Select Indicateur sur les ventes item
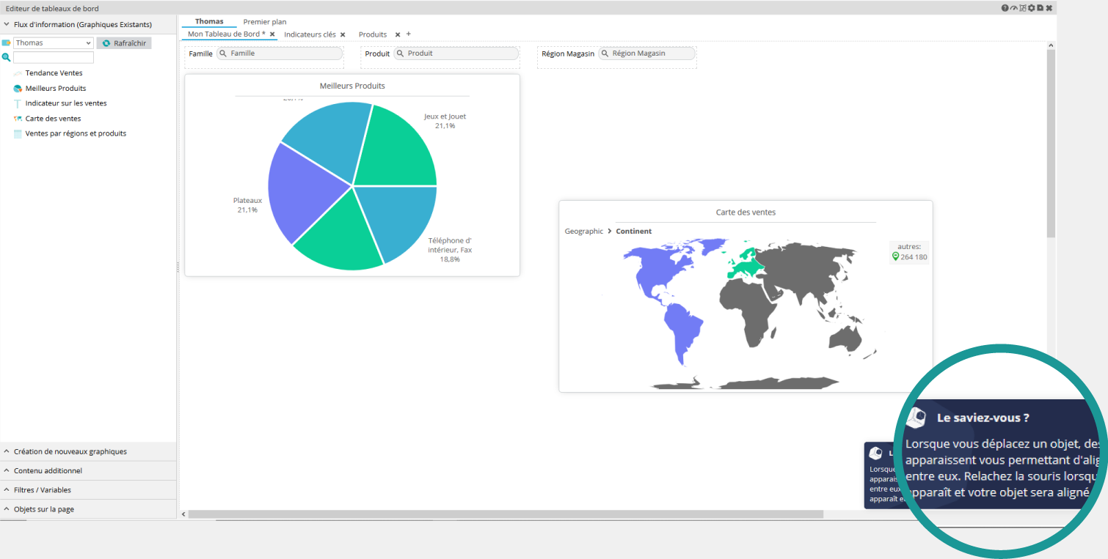Screen dimensions: 1108x559 (66, 103)
